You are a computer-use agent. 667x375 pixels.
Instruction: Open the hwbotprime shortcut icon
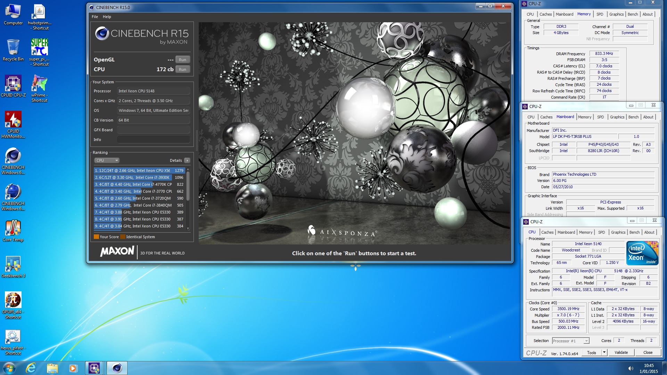coord(40,17)
